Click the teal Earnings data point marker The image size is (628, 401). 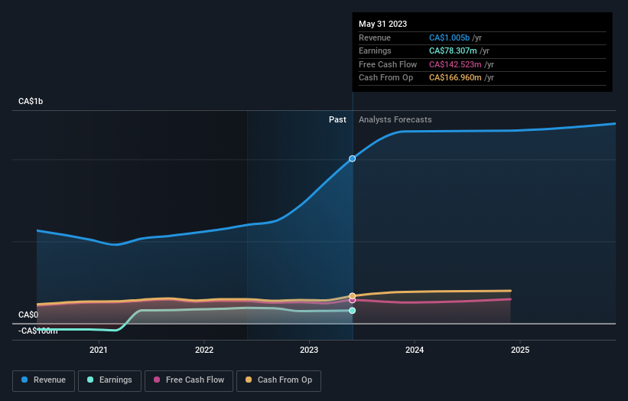[x=352, y=311]
